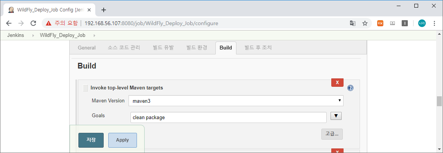Viewport: 443px width, 153px height.
Task: Minimize the Chrome window
Action: (x=399, y=6)
